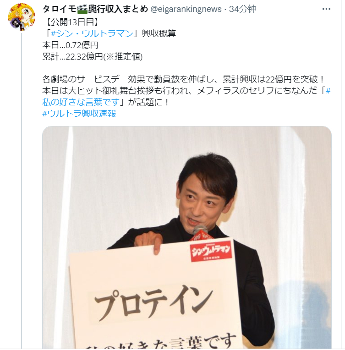This screenshot has height=350, width=345.
Task: Click the @eigarankingnews handle
Action: pos(186,9)
